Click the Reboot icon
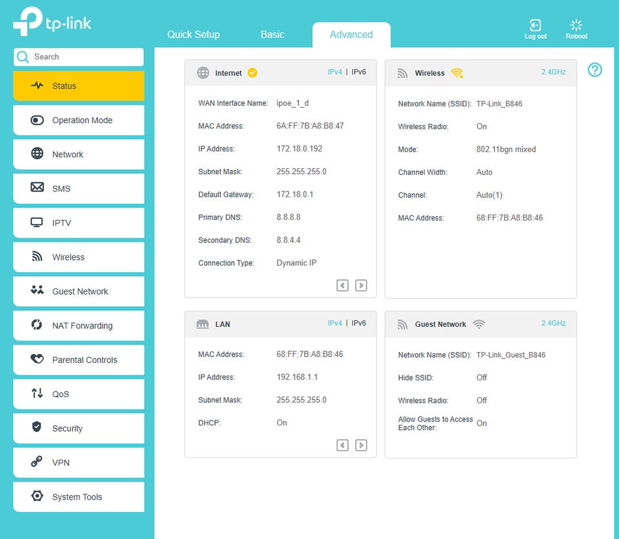This screenshot has width=619, height=539. tap(576, 25)
